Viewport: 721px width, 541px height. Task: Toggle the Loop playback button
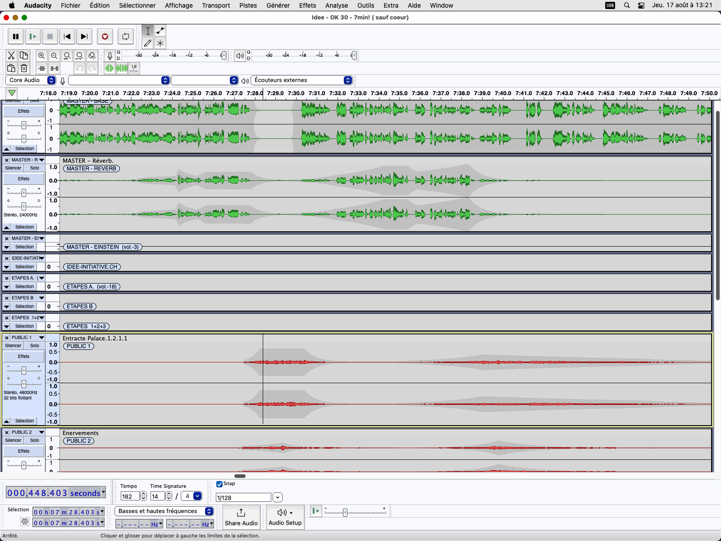point(126,37)
